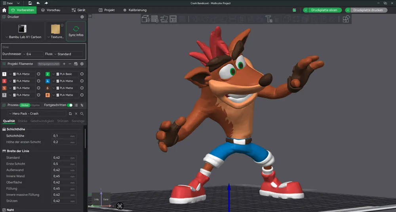Screen dimensions: 396x212
Task: Click the camera reset icon in viewport
Action: (x=120, y=206)
